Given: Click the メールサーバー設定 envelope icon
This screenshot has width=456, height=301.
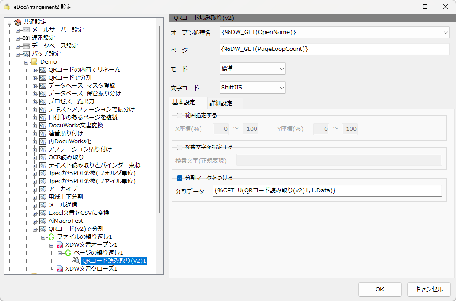Looking at the screenshot, I should coord(26,30).
